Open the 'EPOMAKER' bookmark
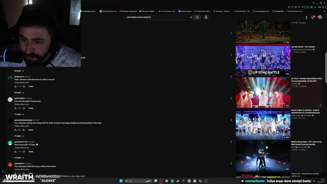 [x=278, y=11]
